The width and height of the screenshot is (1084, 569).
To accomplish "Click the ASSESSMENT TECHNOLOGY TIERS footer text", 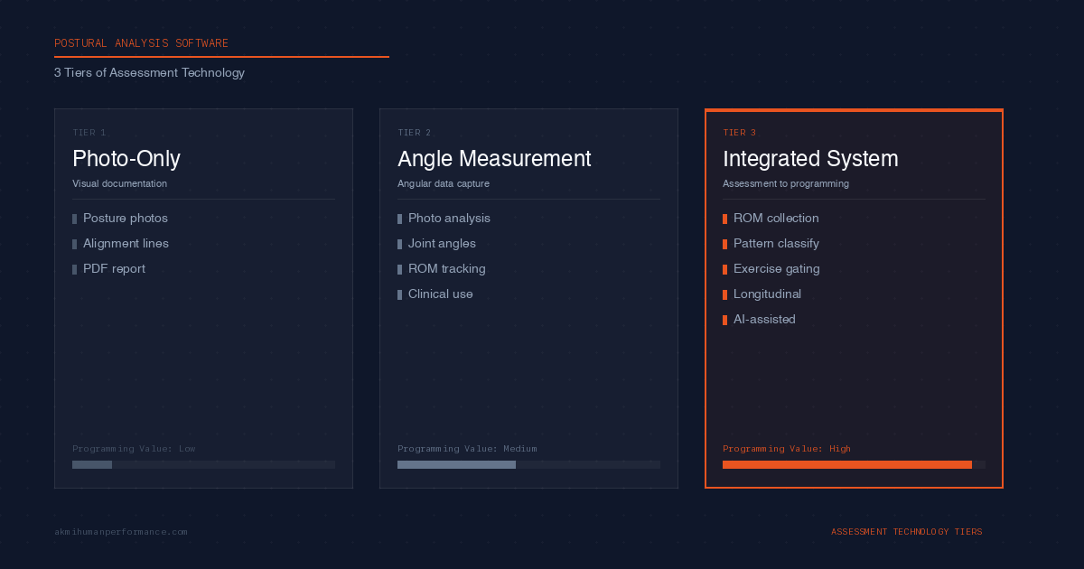I will [x=907, y=532].
